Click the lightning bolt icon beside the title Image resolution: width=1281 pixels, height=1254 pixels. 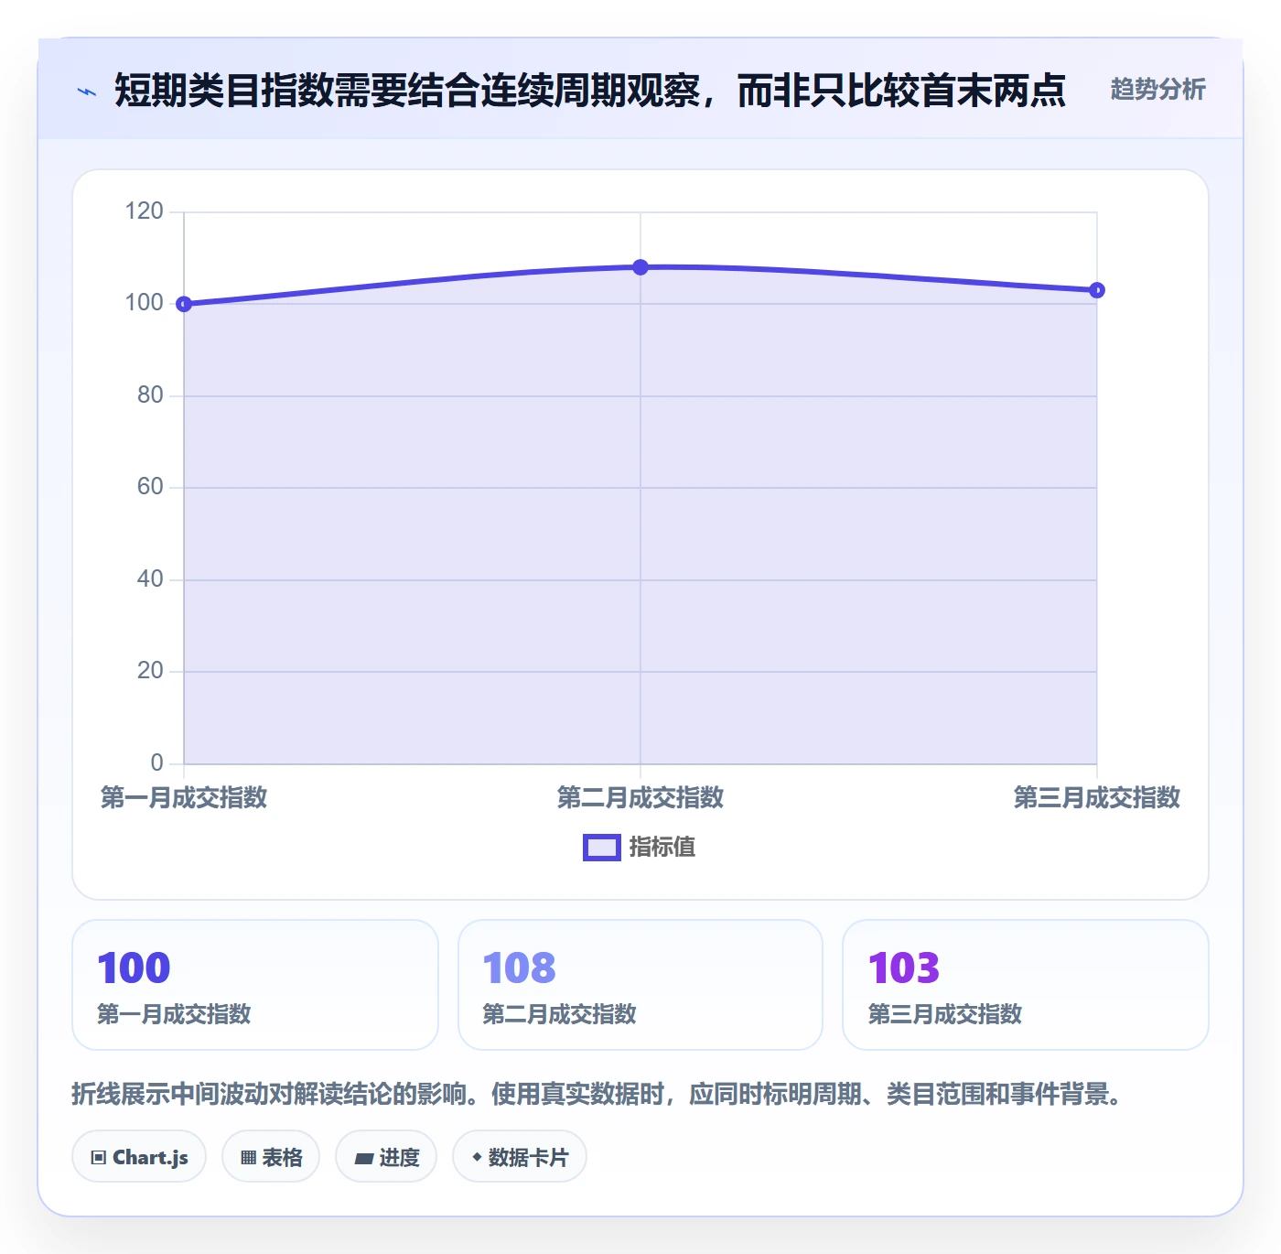(87, 92)
